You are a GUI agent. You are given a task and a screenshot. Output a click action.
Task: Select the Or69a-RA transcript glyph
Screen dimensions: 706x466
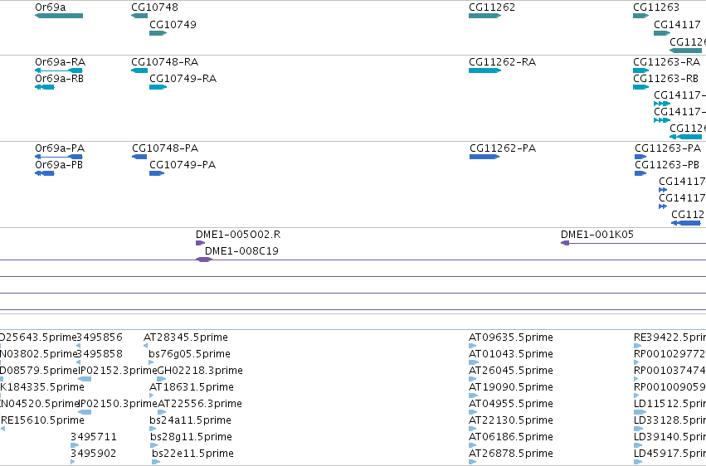pos(59,70)
